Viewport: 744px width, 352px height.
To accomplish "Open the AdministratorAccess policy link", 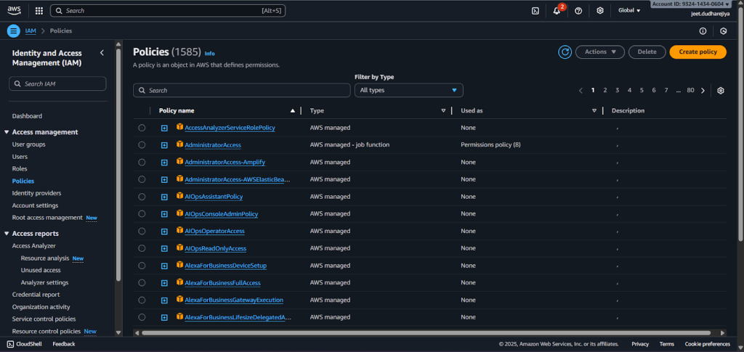I will [x=213, y=145].
